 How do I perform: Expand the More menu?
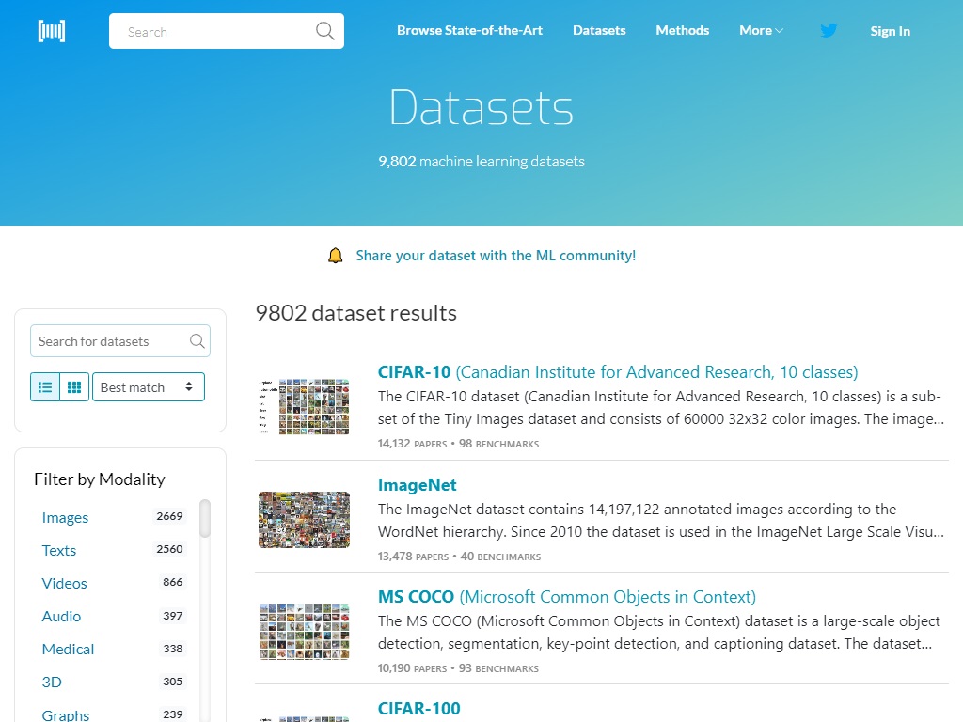[x=761, y=30]
